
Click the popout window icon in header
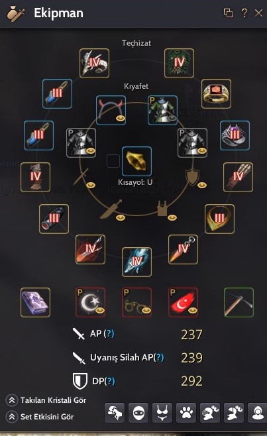click(228, 13)
